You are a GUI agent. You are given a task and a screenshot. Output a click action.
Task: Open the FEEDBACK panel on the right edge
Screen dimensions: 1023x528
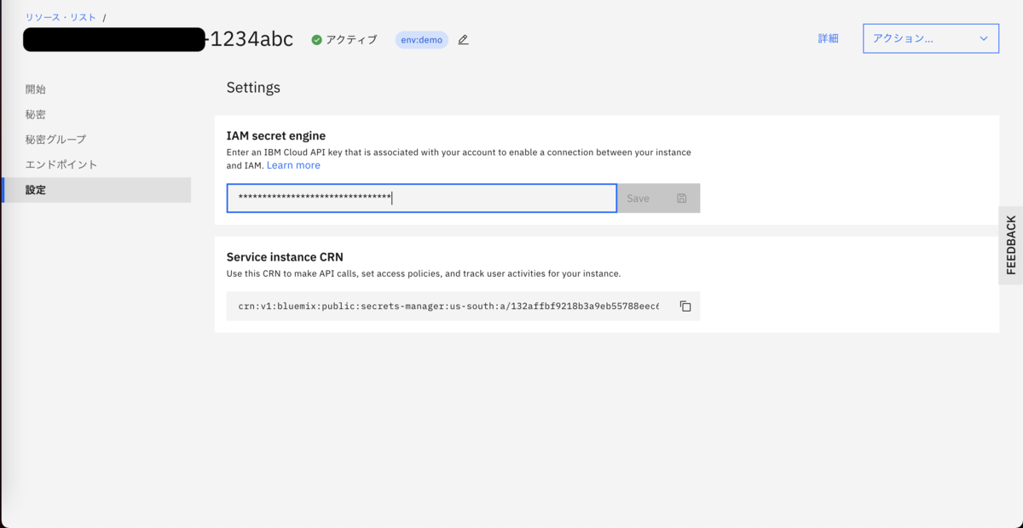(x=1010, y=243)
